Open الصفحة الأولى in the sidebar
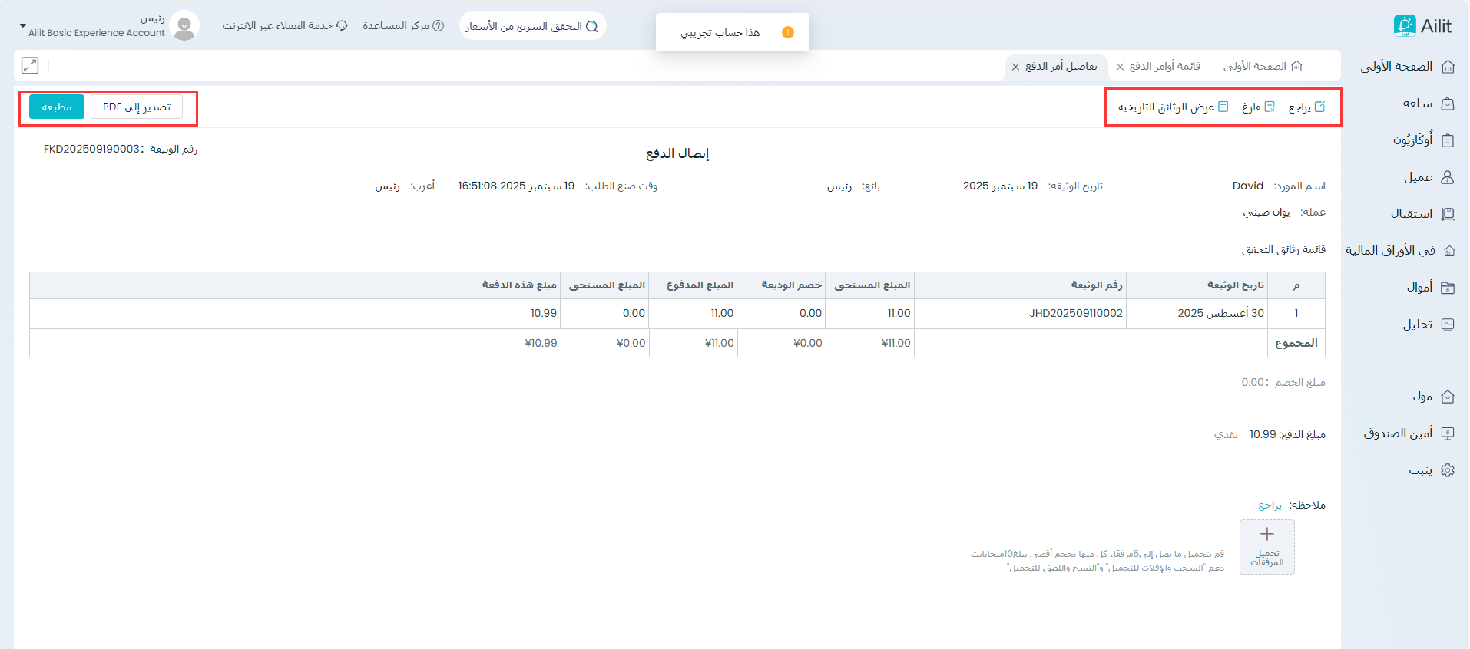This screenshot has width=1470, height=649. tap(1406, 67)
